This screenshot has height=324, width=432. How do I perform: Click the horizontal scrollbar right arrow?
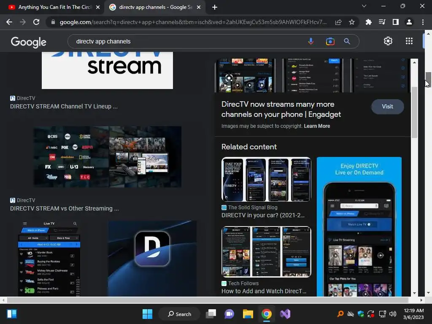421,300
